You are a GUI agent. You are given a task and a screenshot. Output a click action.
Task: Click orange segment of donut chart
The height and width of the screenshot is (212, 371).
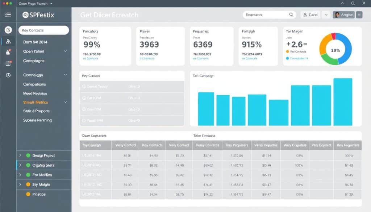(324, 45)
